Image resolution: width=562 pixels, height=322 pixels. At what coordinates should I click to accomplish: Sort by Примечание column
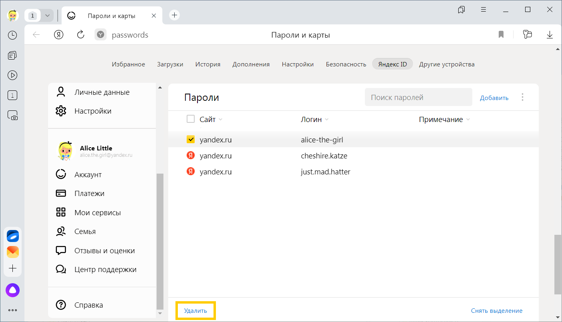click(444, 120)
